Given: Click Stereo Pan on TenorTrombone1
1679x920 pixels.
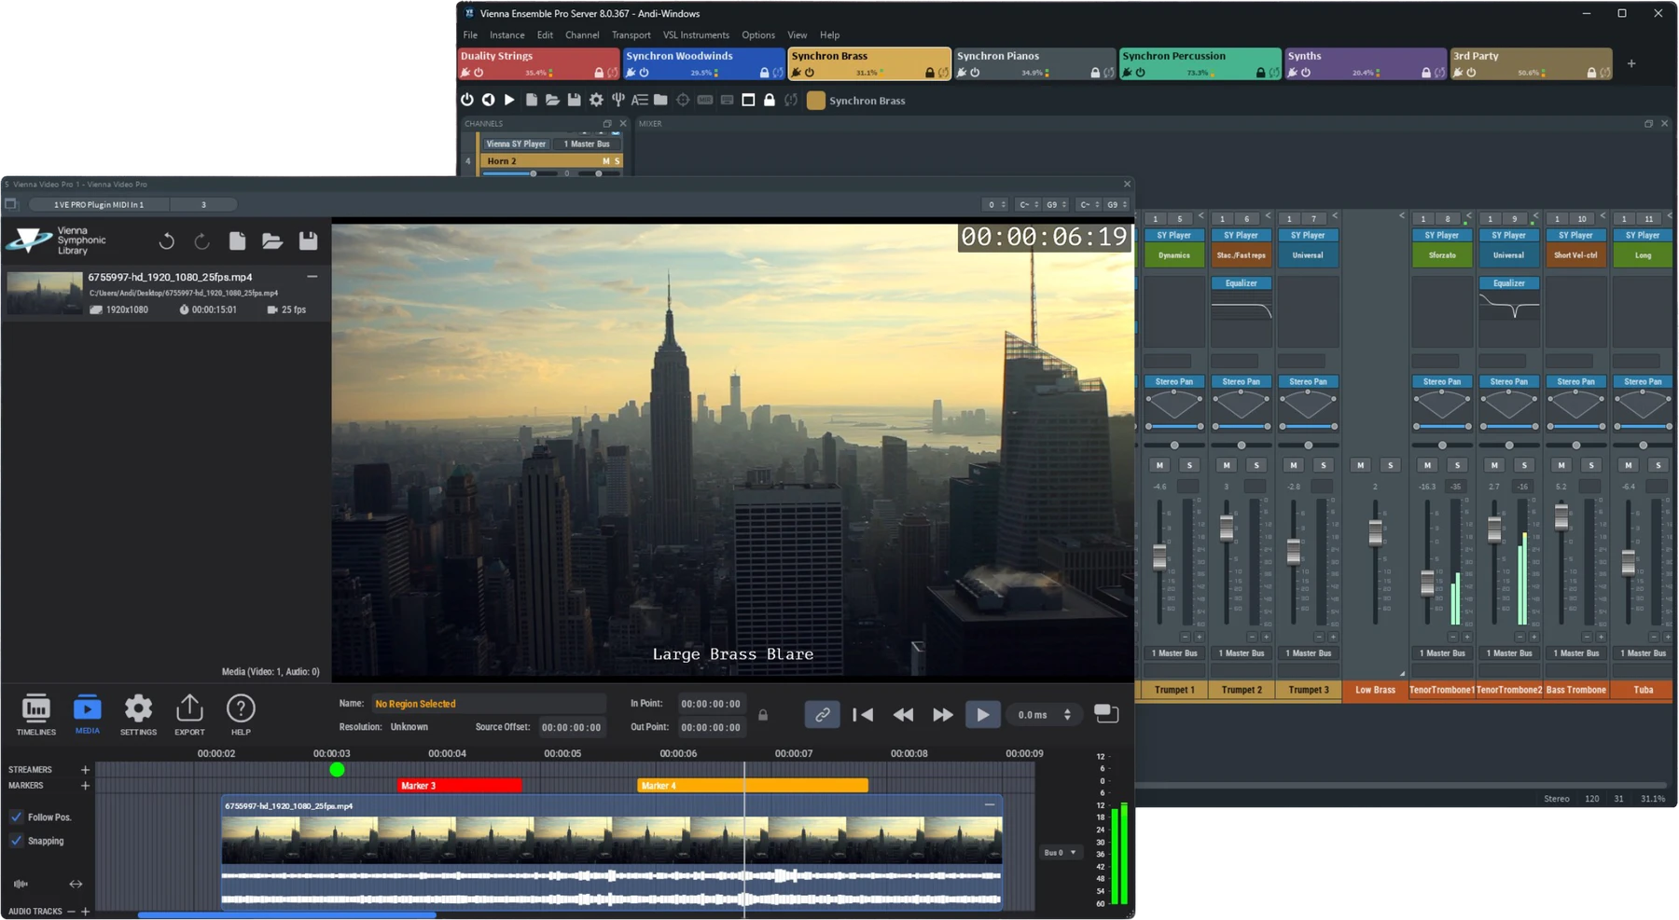Looking at the screenshot, I should (1442, 382).
